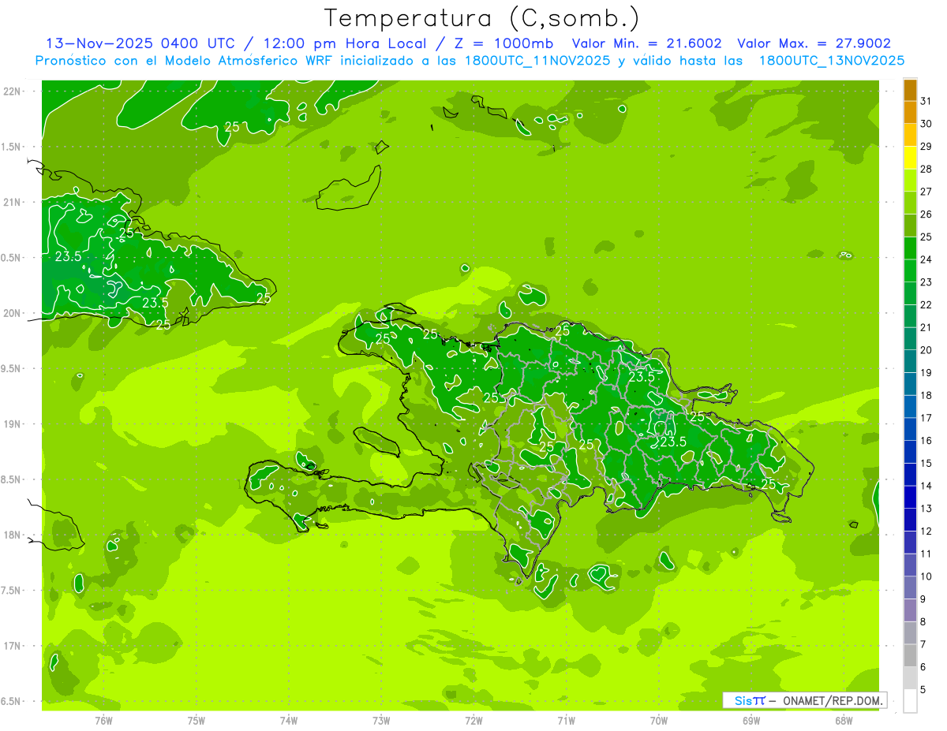Image resolution: width=947 pixels, height=731 pixels.
Task: Click latitude axis label "19N"
Action: point(11,424)
